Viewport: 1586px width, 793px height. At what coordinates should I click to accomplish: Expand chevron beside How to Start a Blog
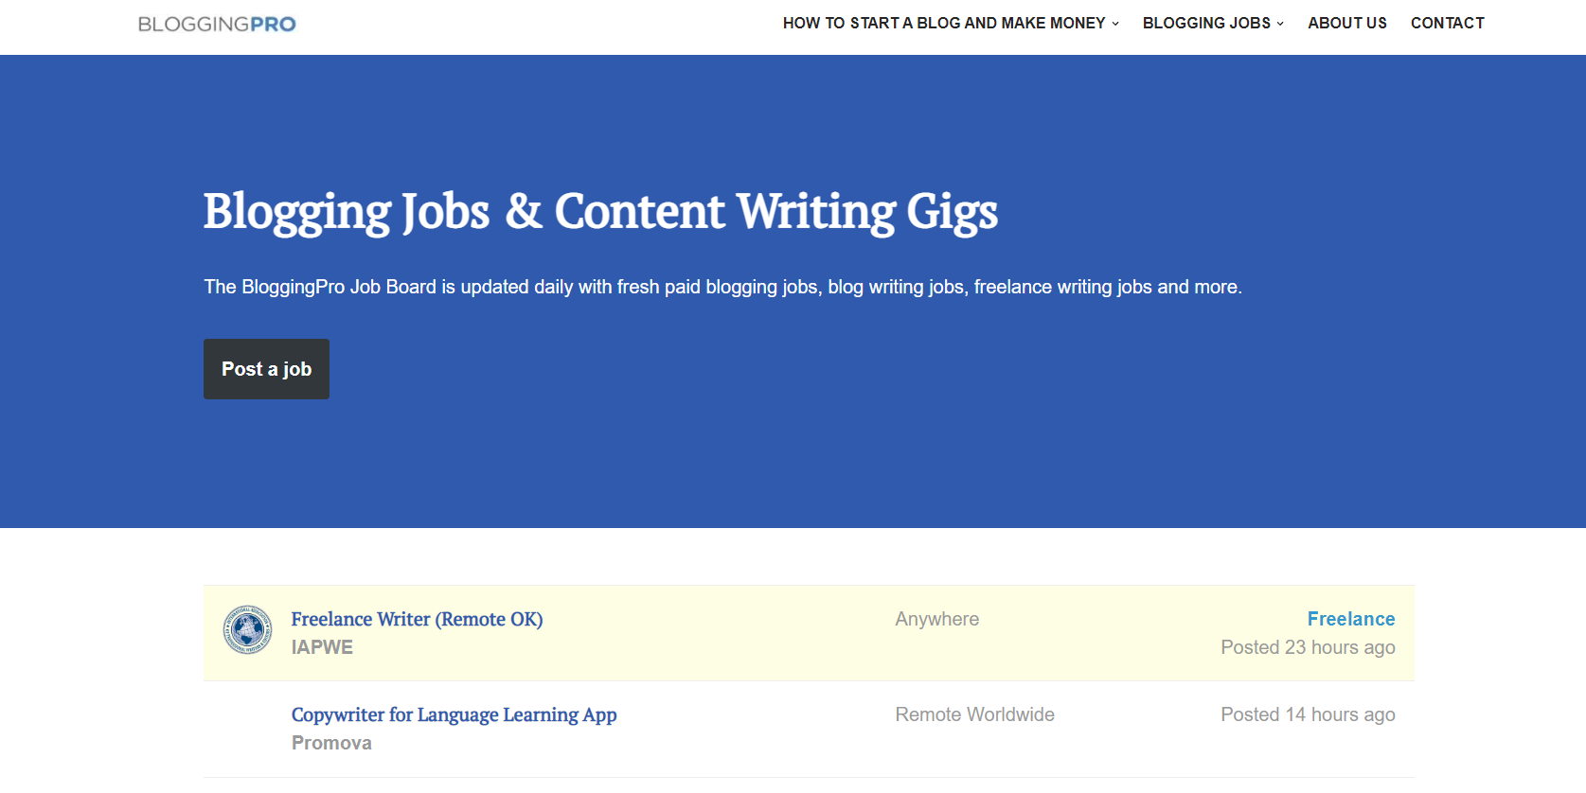coord(1115,24)
